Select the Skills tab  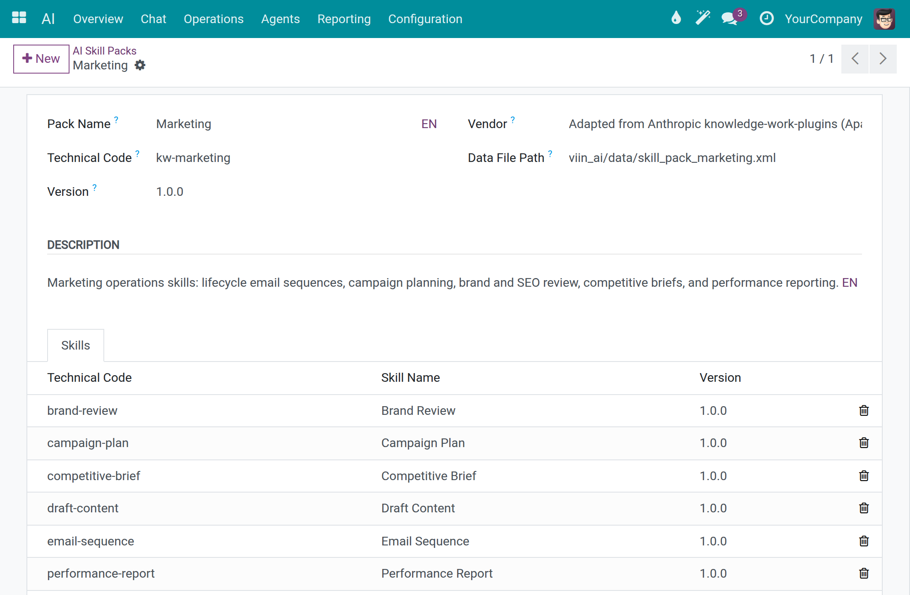coord(76,345)
